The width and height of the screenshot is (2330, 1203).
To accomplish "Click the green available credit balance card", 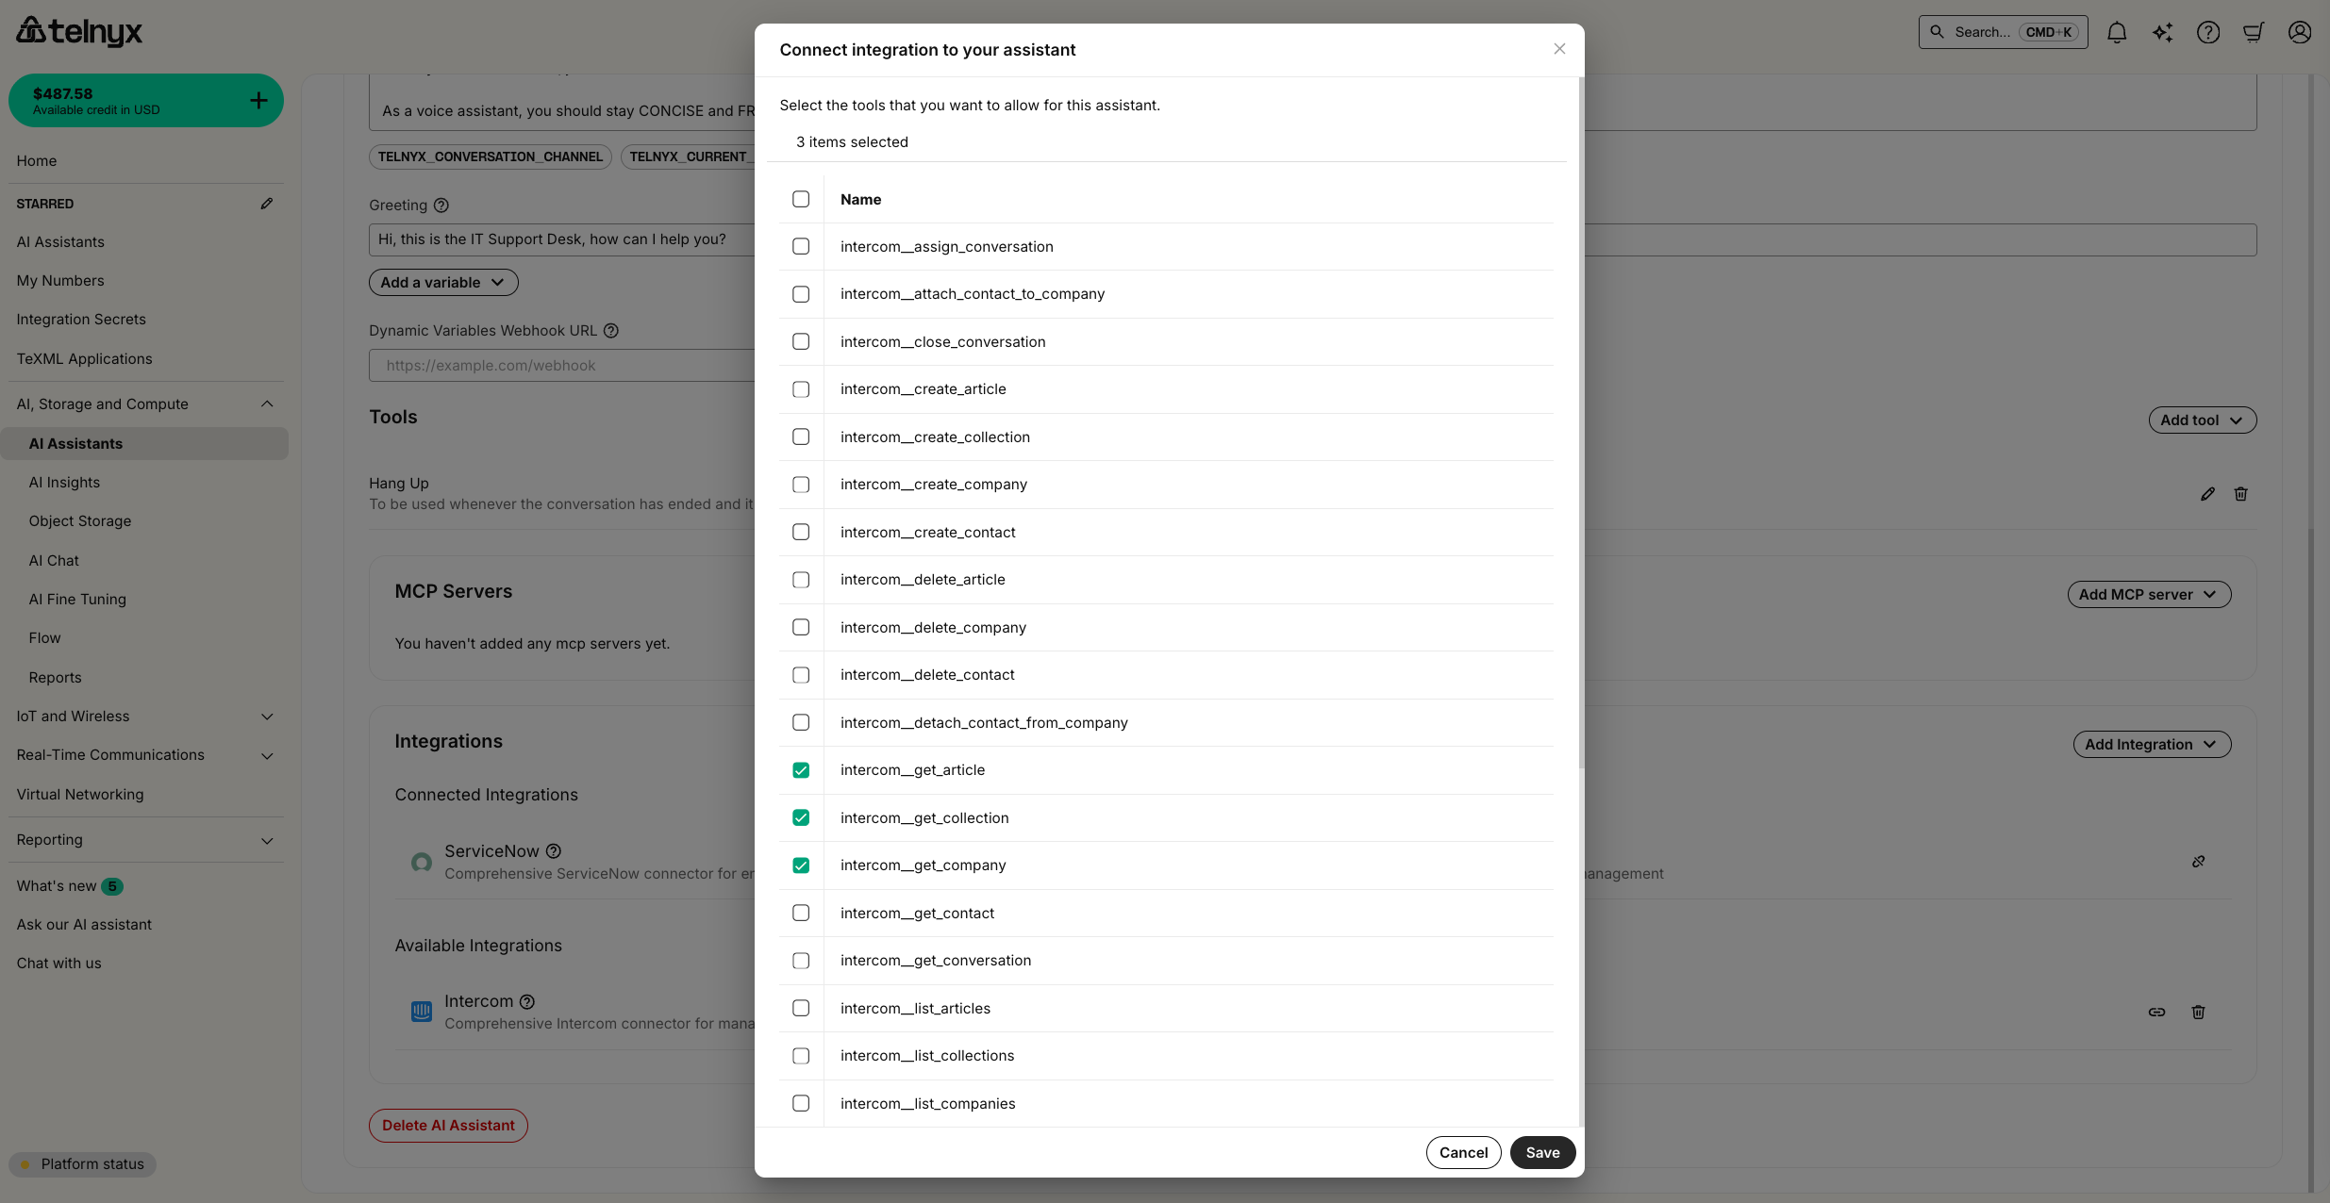I will (x=145, y=100).
